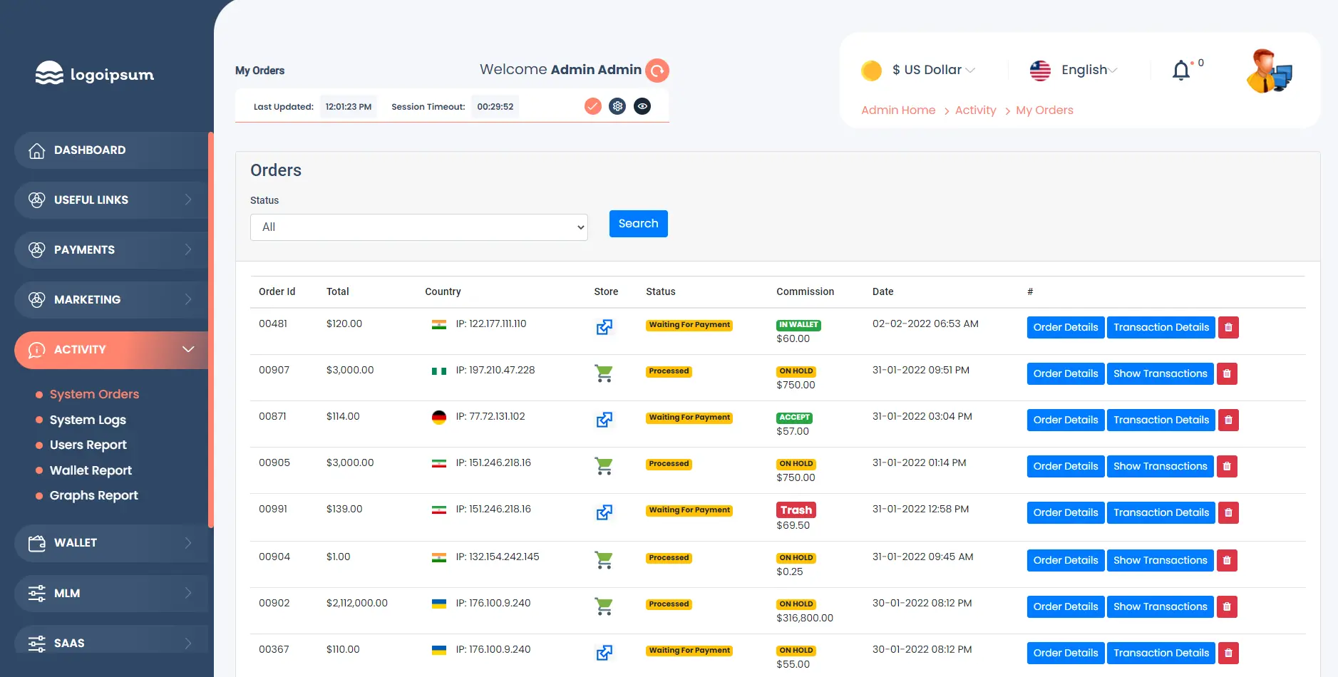
Task: Open the US Dollar currency dropdown
Action: [932, 70]
